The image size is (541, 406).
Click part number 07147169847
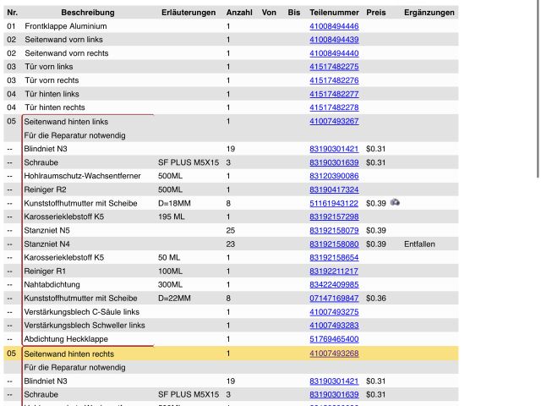(x=334, y=298)
